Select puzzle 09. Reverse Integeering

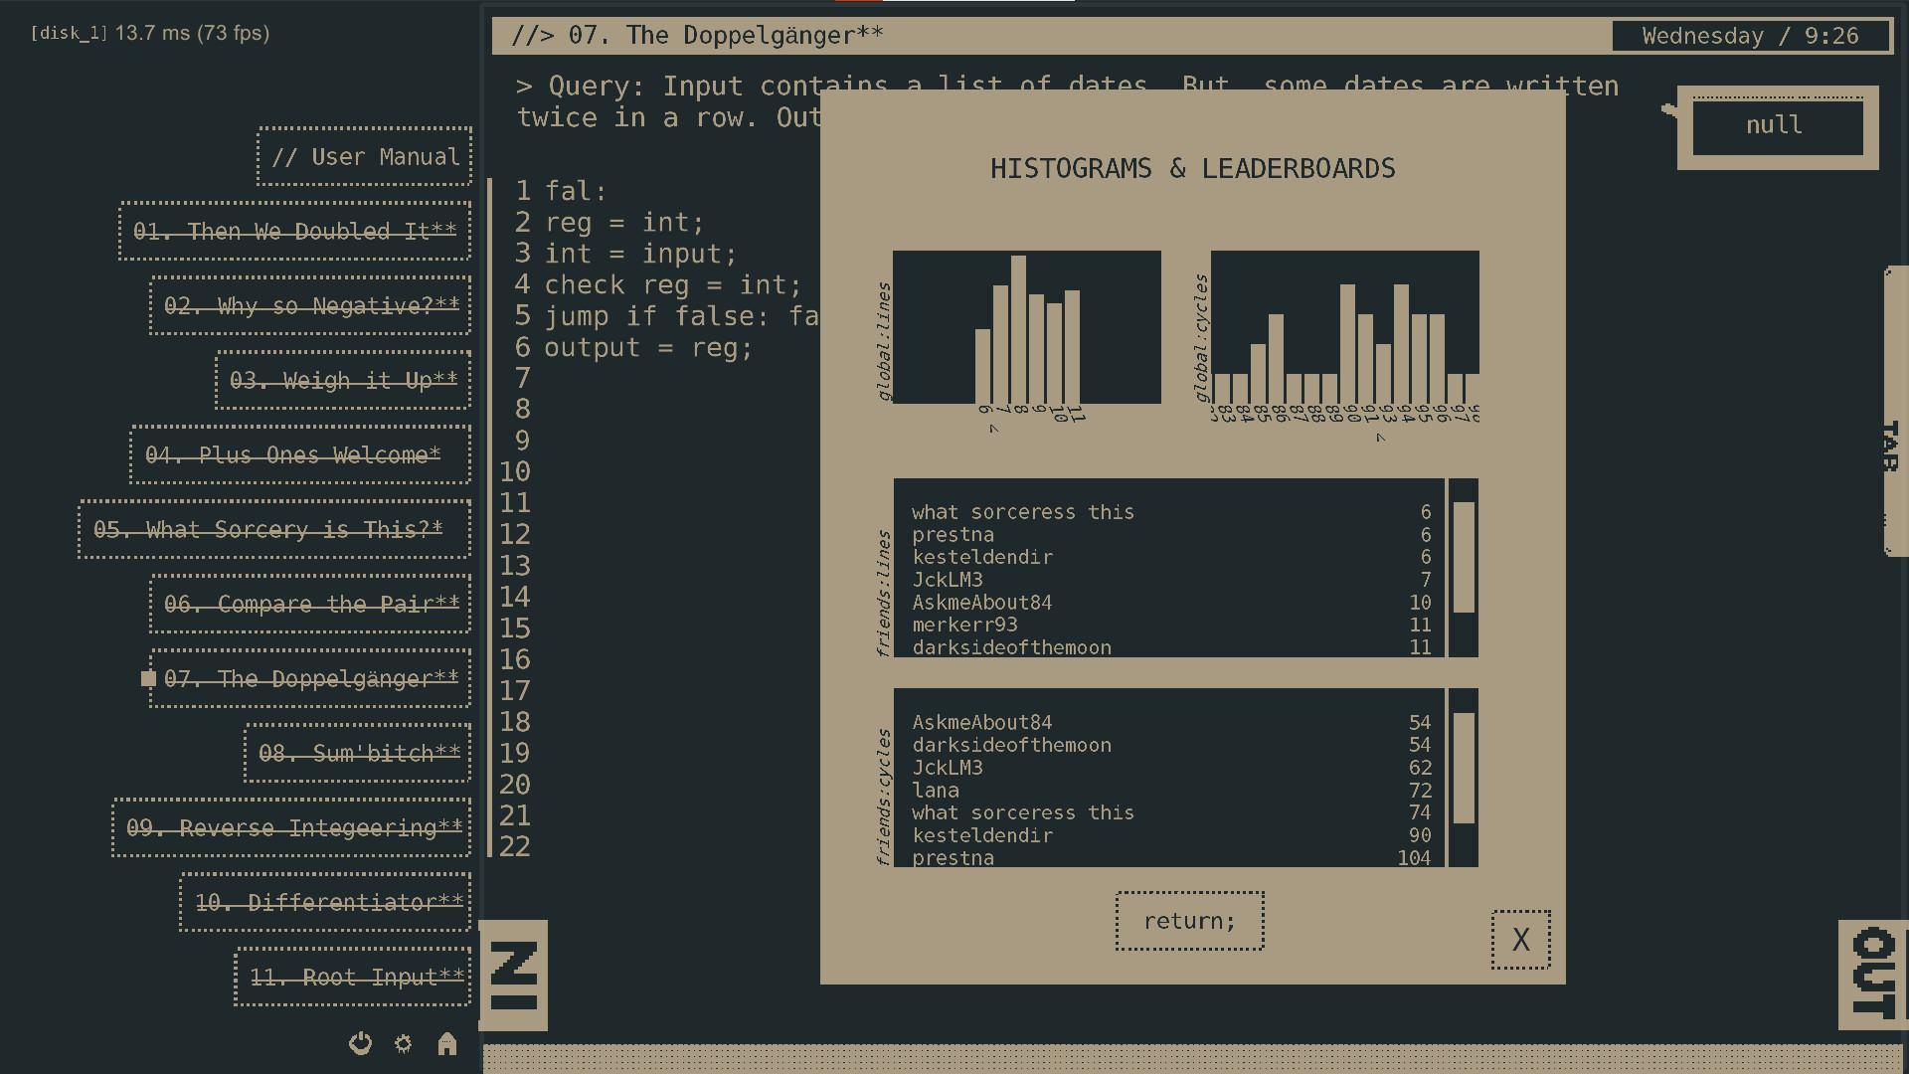coord(291,828)
